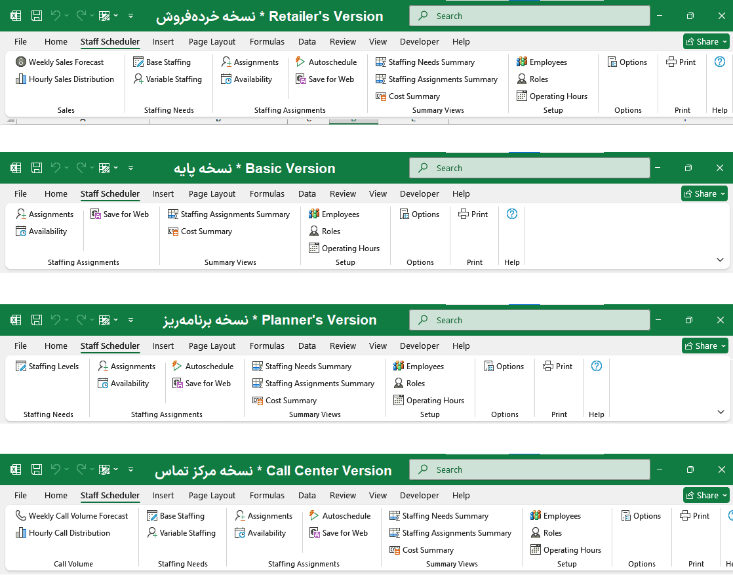
Task: Collapse the ribbon in Basic Version
Action: (x=720, y=260)
